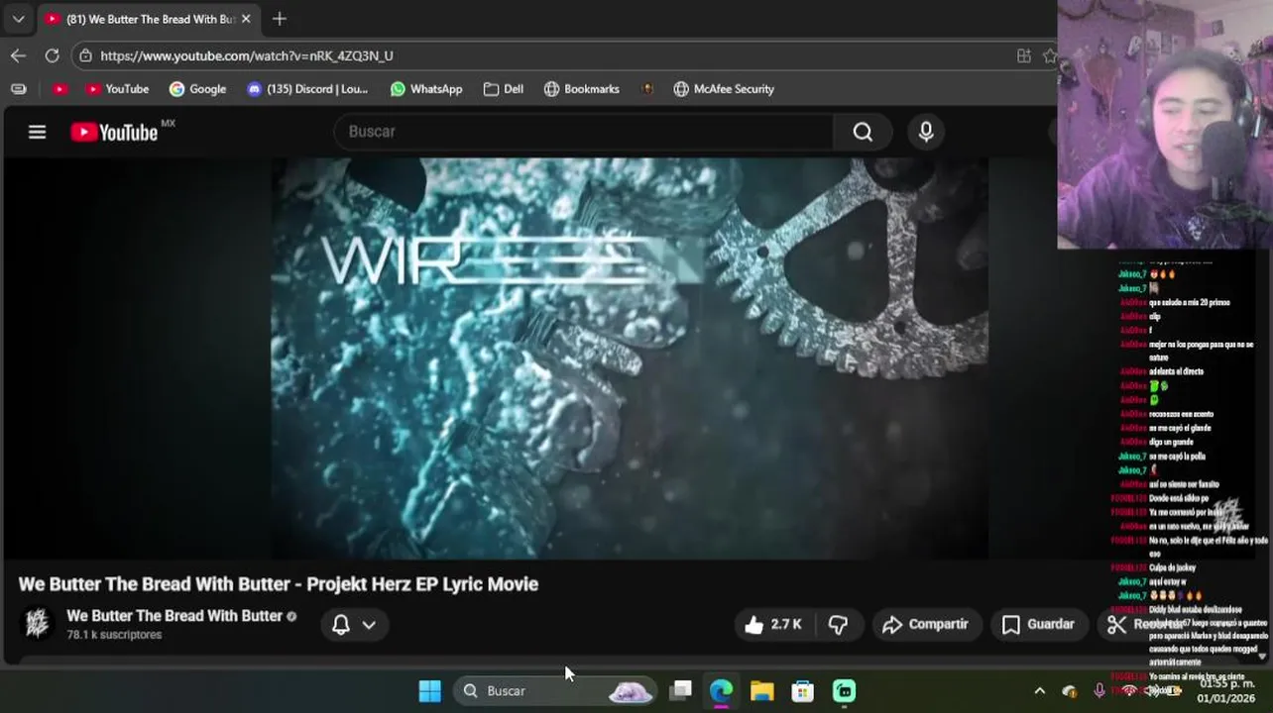Click the 78.1 k suscriptores text
This screenshot has height=713, width=1273.
pos(114,635)
